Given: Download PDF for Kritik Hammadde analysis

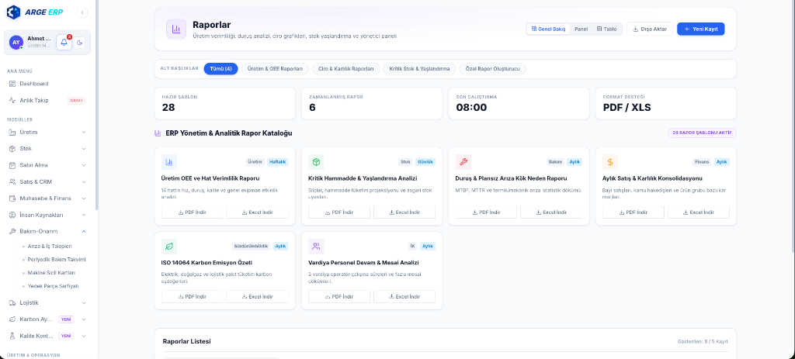Looking at the screenshot, I should coord(339,212).
